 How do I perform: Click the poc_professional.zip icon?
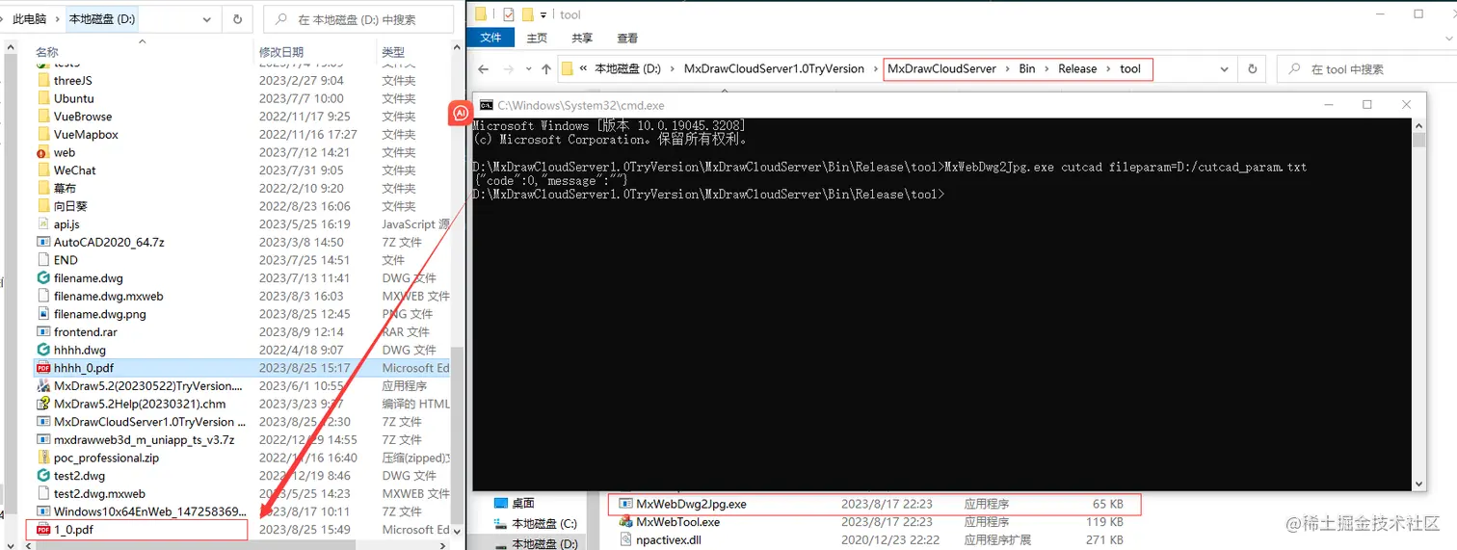tap(43, 458)
